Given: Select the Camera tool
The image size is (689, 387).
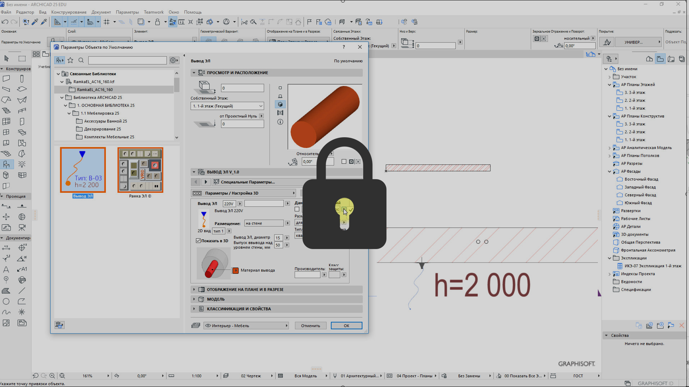Looking at the screenshot, I should (x=22, y=228).
